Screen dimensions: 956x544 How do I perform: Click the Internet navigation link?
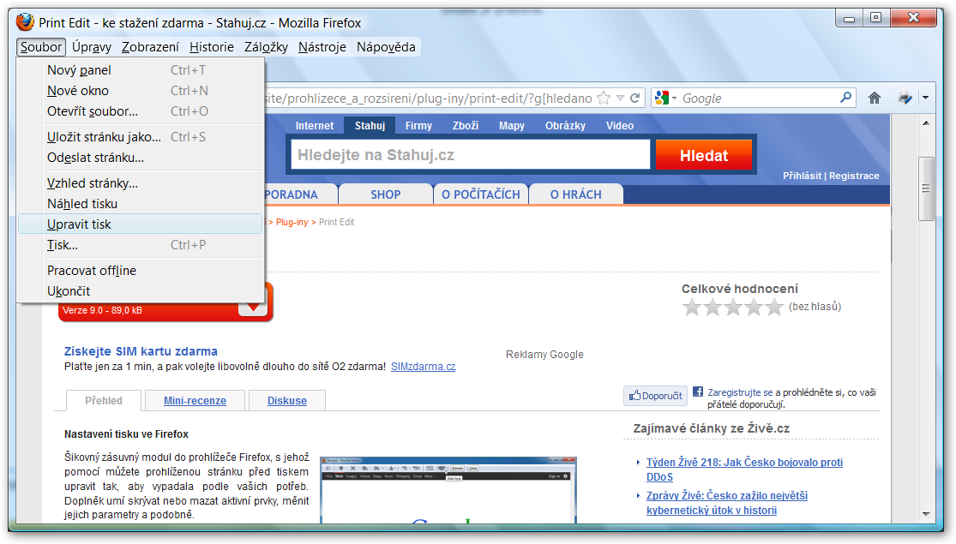(x=315, y=125)
